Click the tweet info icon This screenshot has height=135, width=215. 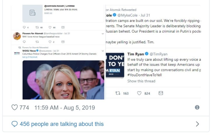[x=197, y=107]
